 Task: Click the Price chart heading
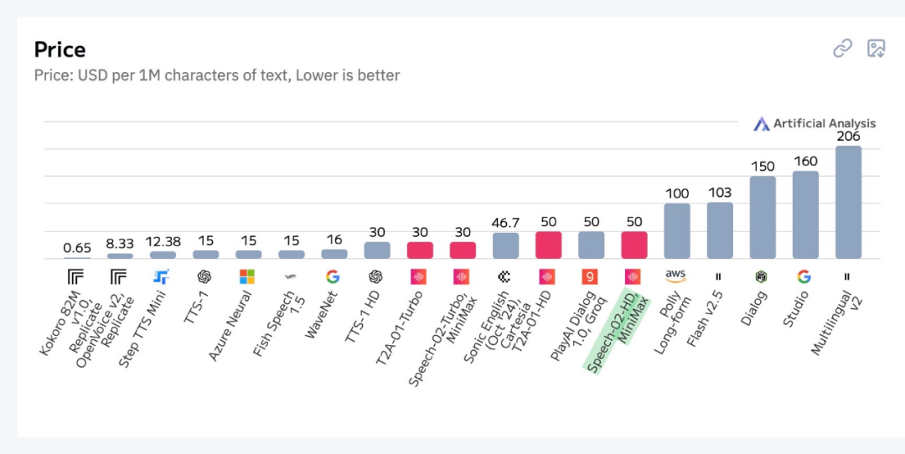pos(59,49)
